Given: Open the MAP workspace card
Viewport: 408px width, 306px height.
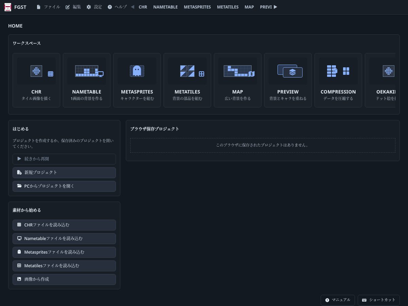Looking at the screenshot, I should tap(238, 80).
